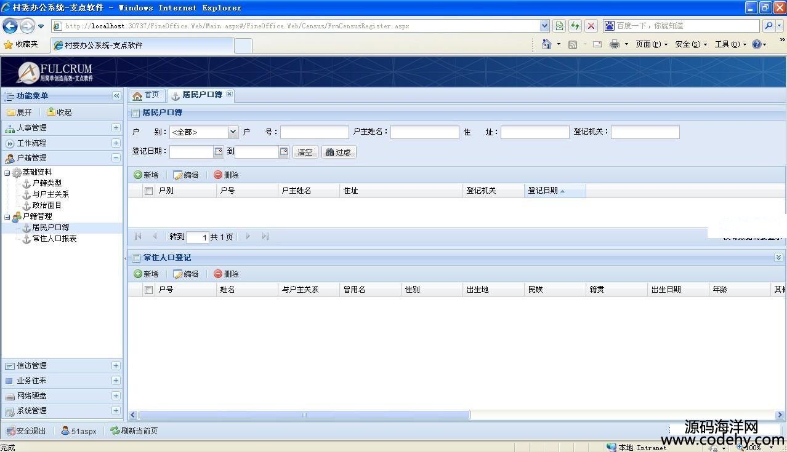Image resolution: width=787 pixels, height=452 pixels.
Task: Click 新增 in 居民户口簿 toolbar
Action: [146, 175]
